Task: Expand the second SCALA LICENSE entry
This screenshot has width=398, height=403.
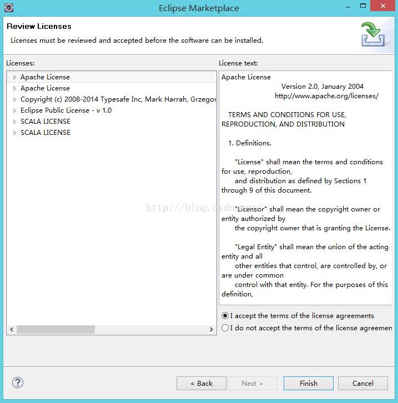Action: (14, 133)
